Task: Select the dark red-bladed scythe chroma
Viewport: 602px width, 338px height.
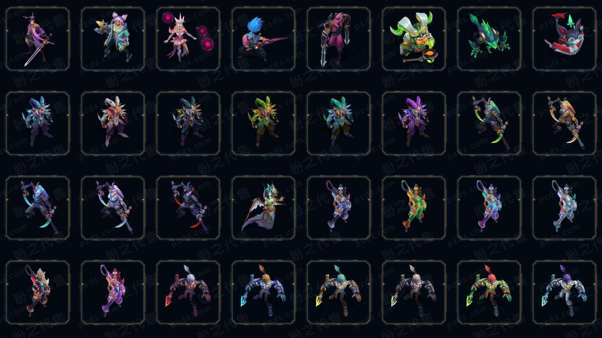Action: [x=188, y=208]
